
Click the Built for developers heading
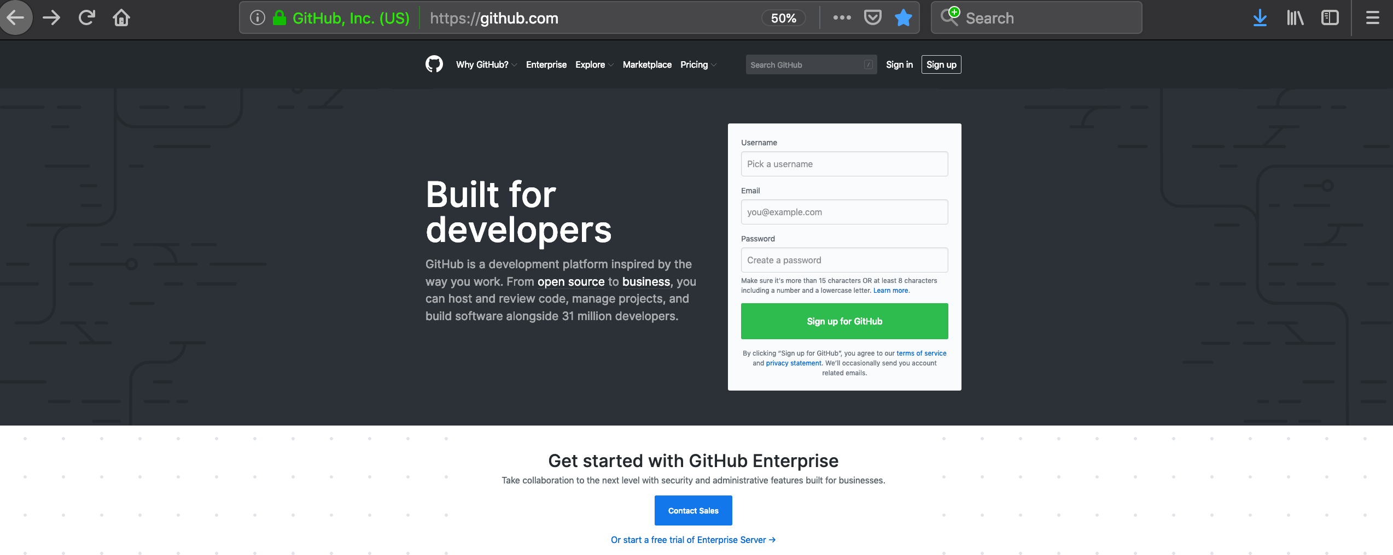click(518, 212)
